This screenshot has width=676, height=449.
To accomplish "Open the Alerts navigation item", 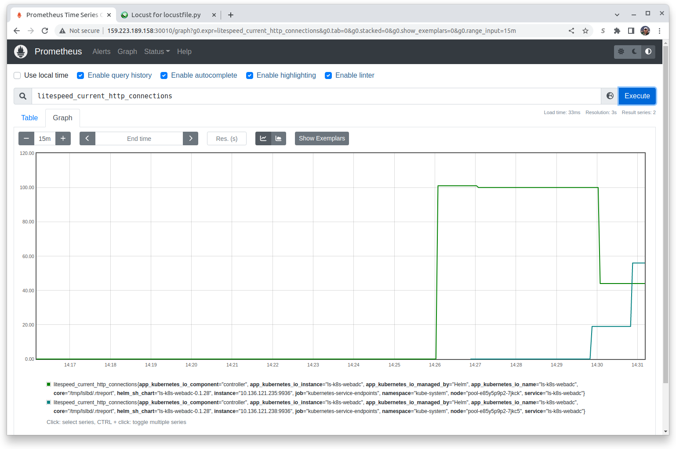I will click(101, 52).
